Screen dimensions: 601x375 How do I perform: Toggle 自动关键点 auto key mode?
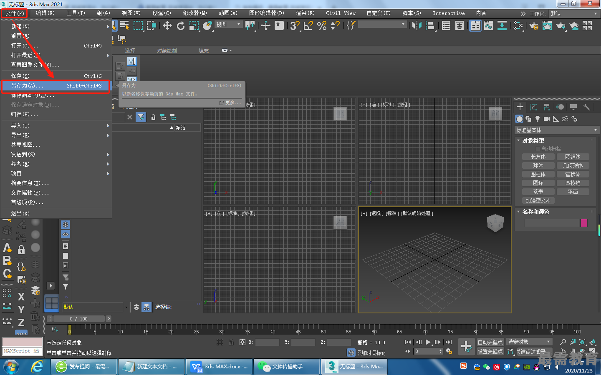(490, 342)
